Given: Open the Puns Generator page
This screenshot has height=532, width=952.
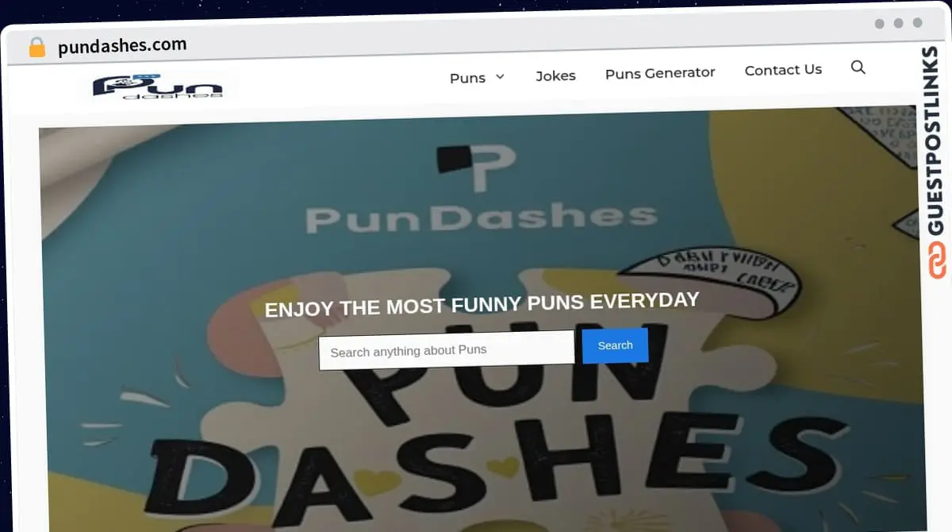Looking at the screenshot, I should click(x=659, y=73).
